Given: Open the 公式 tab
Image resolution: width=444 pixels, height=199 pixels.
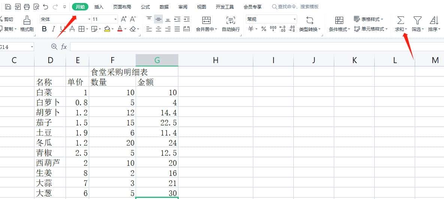Looking at the screenshot, I should 145,7.
